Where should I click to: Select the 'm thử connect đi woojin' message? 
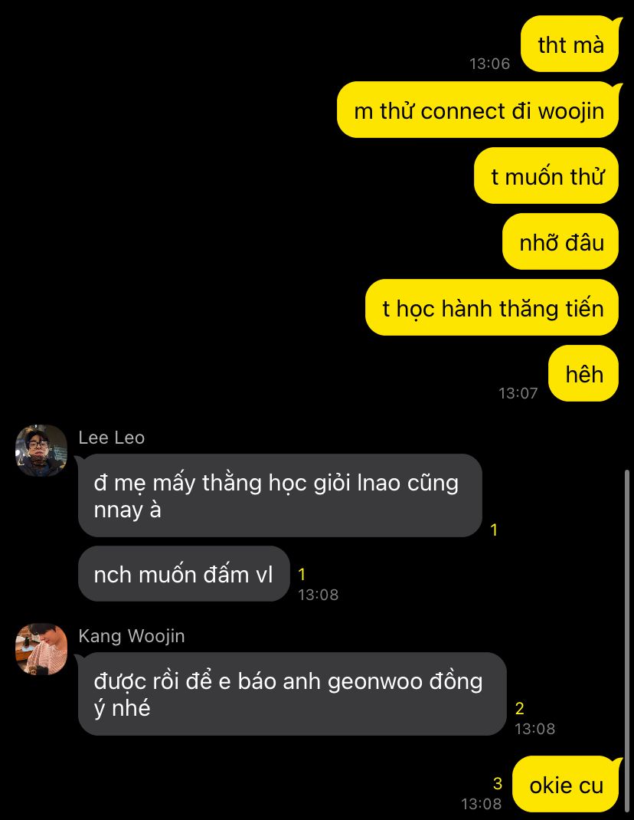tap(479, 110)
